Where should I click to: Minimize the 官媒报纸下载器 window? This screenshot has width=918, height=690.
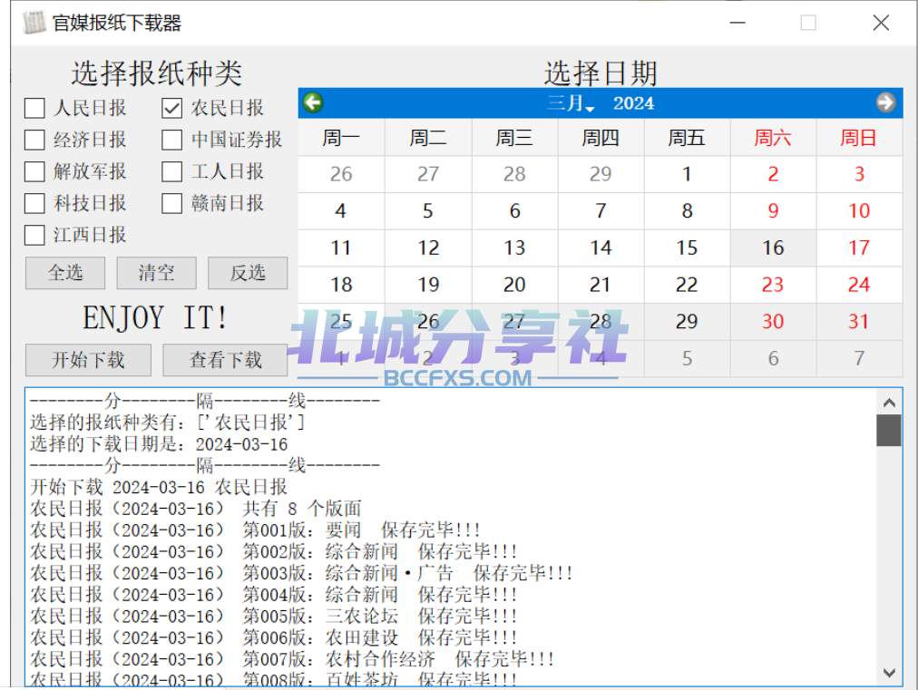[737, 23]
